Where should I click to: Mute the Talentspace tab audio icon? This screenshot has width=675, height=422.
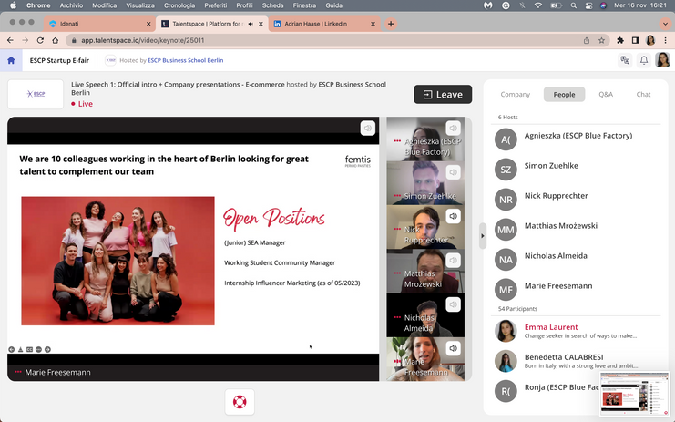251,24
